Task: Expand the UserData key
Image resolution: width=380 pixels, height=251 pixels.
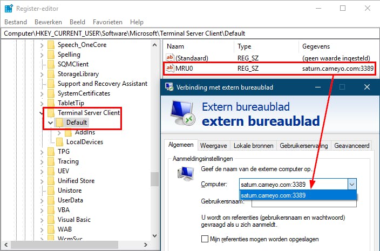Action: point(42,200)
